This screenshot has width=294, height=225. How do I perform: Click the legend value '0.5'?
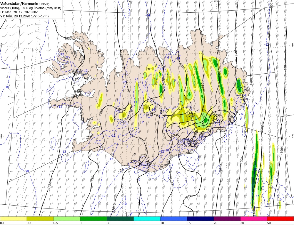pos(56,223)
